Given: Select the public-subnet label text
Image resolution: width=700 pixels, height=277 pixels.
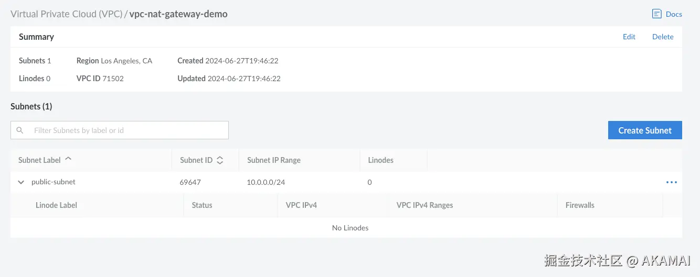Looking at the screenshot, I should (x=54, y=182).
